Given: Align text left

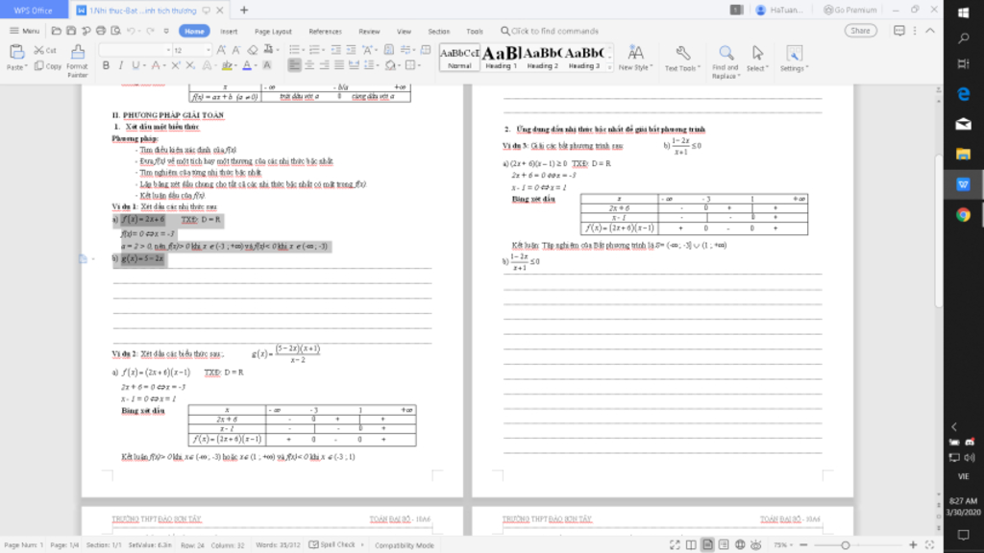Looking at the screenshot, I should pyautogui.click(x=294, y=65).
